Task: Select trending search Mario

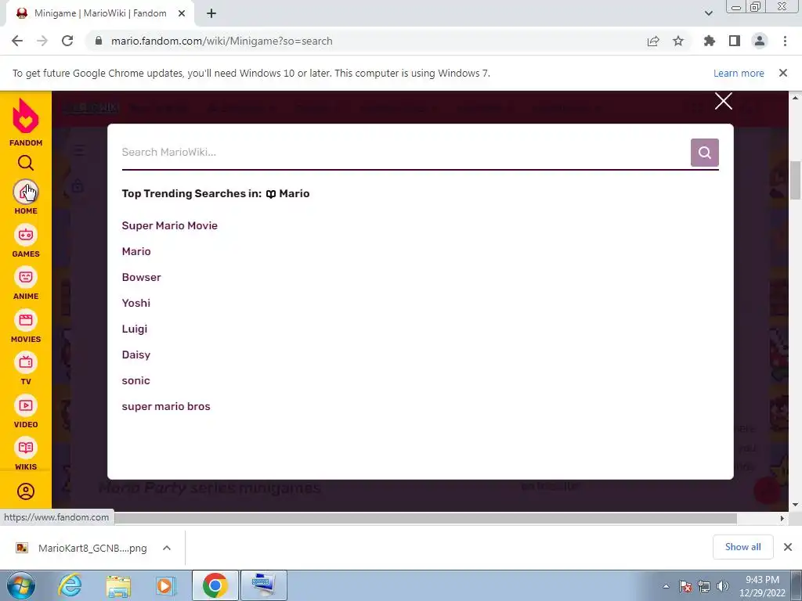Action: pos(136,251)
